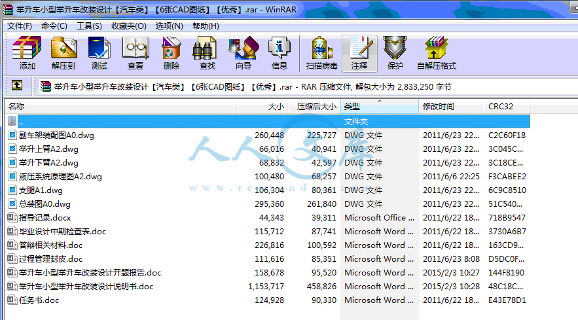Click the icon of 举升下臂A2.dwg
Viewport: 578px width, 320px height.
[12, 162]
